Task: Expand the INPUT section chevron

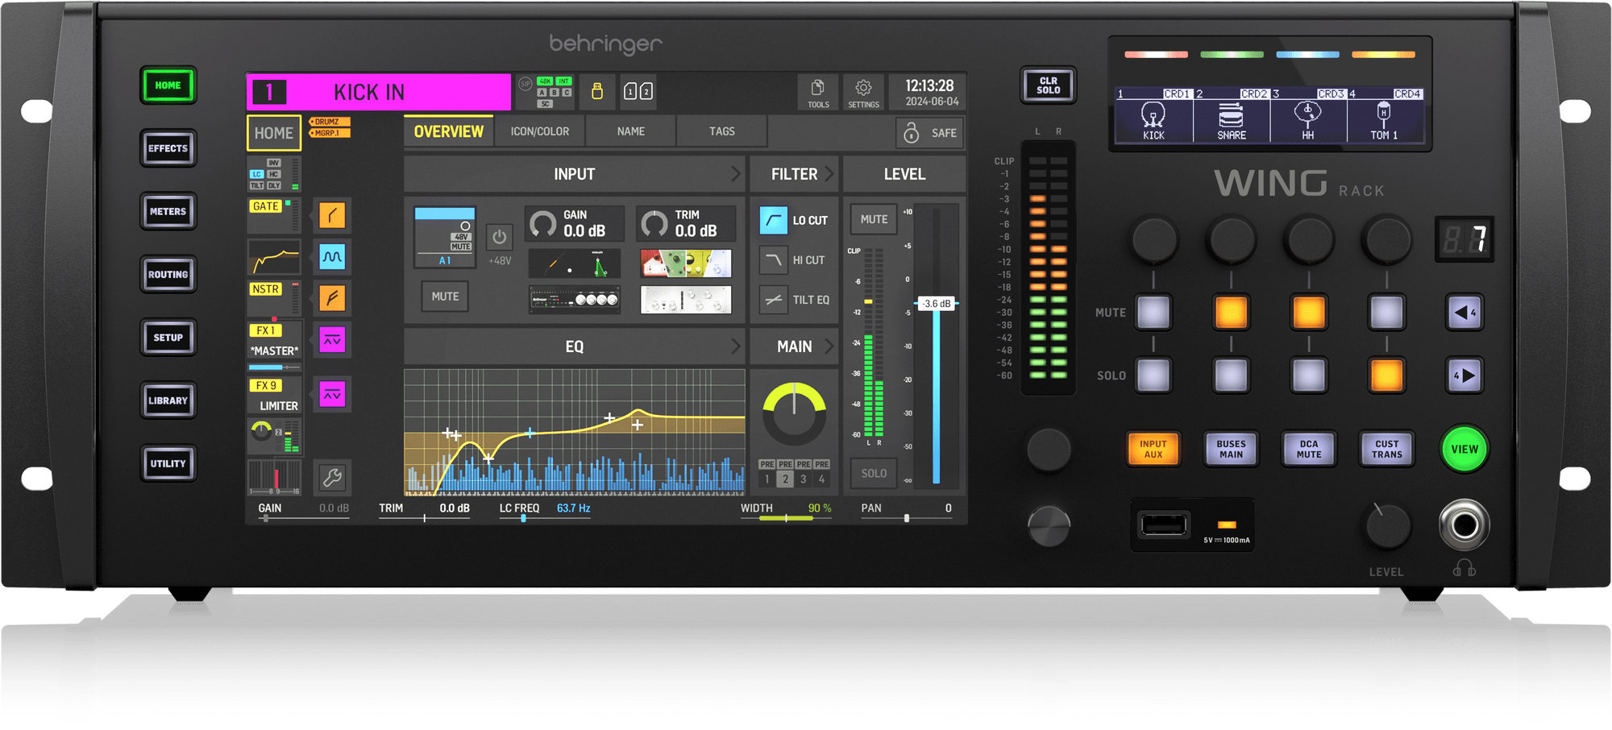Action: click(x=735, y=174)
